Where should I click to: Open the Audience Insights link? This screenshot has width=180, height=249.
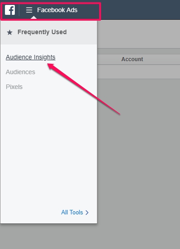[x=31, y=58]
